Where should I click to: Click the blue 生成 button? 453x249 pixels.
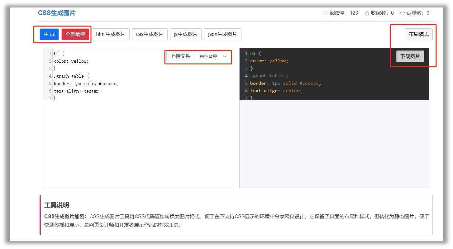coord(49,34)
